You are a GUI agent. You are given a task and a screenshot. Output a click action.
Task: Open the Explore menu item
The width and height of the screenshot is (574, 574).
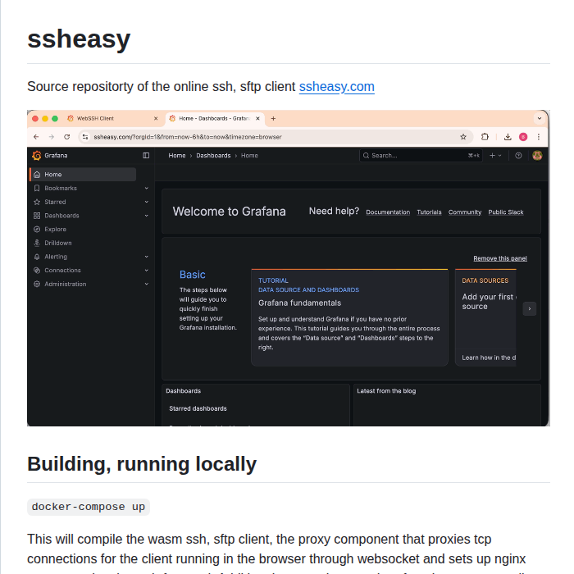click(55, 229)
